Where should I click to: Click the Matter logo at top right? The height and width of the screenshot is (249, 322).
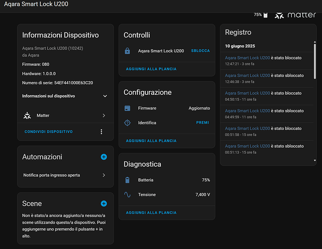coord(296,15)
